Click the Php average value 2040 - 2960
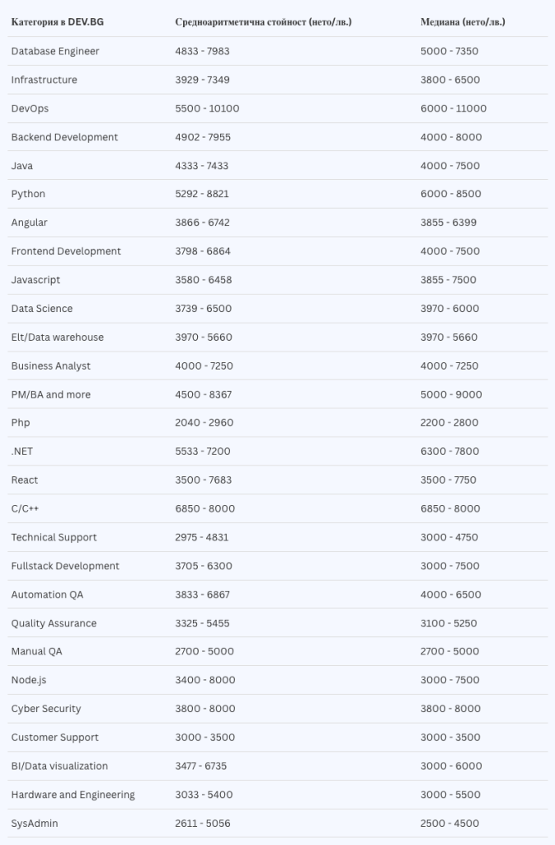 tap(205, 422)
